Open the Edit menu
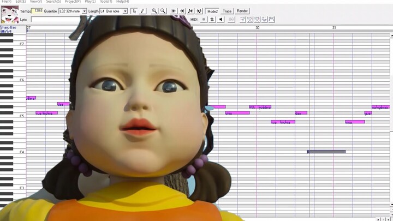Screen dimensions: 393x221 click(x=21, y=2)
